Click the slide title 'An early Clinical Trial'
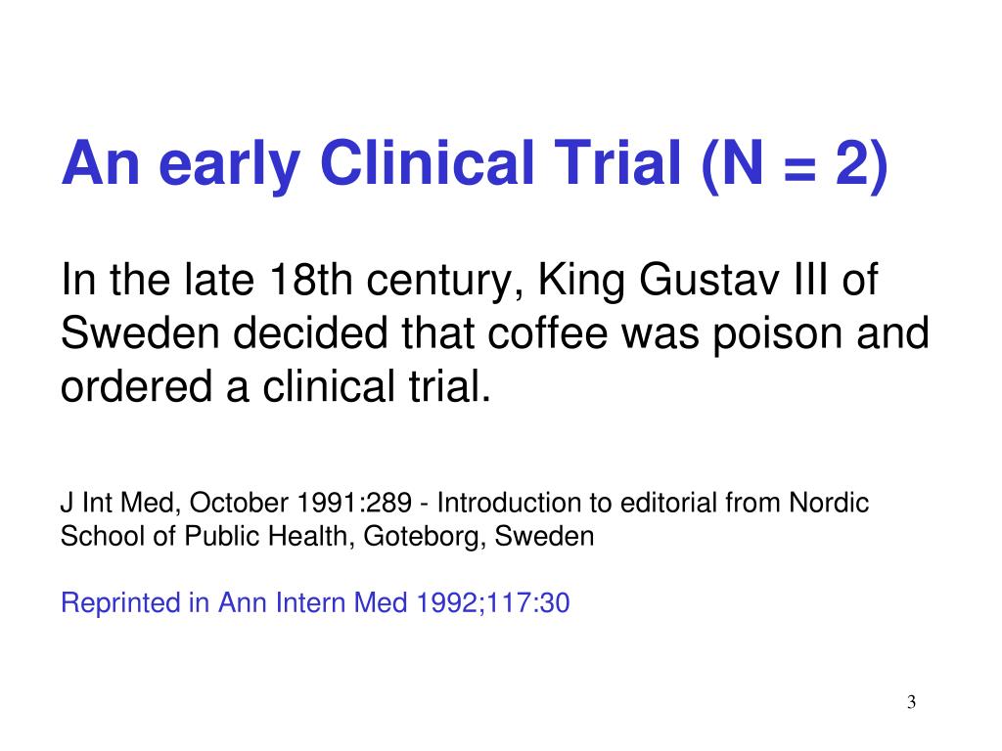The width and height of the screenshot is (1002, 751). pos(371,164)
